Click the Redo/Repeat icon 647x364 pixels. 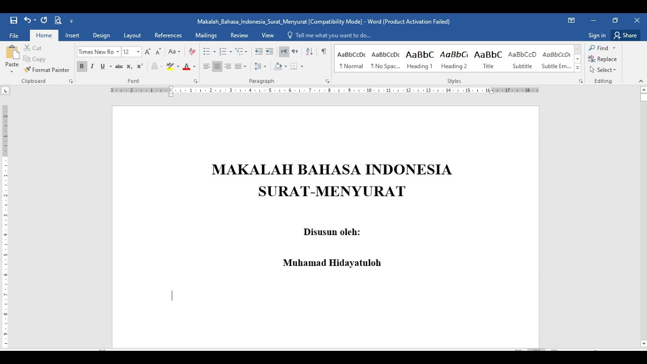coord(44,21)
